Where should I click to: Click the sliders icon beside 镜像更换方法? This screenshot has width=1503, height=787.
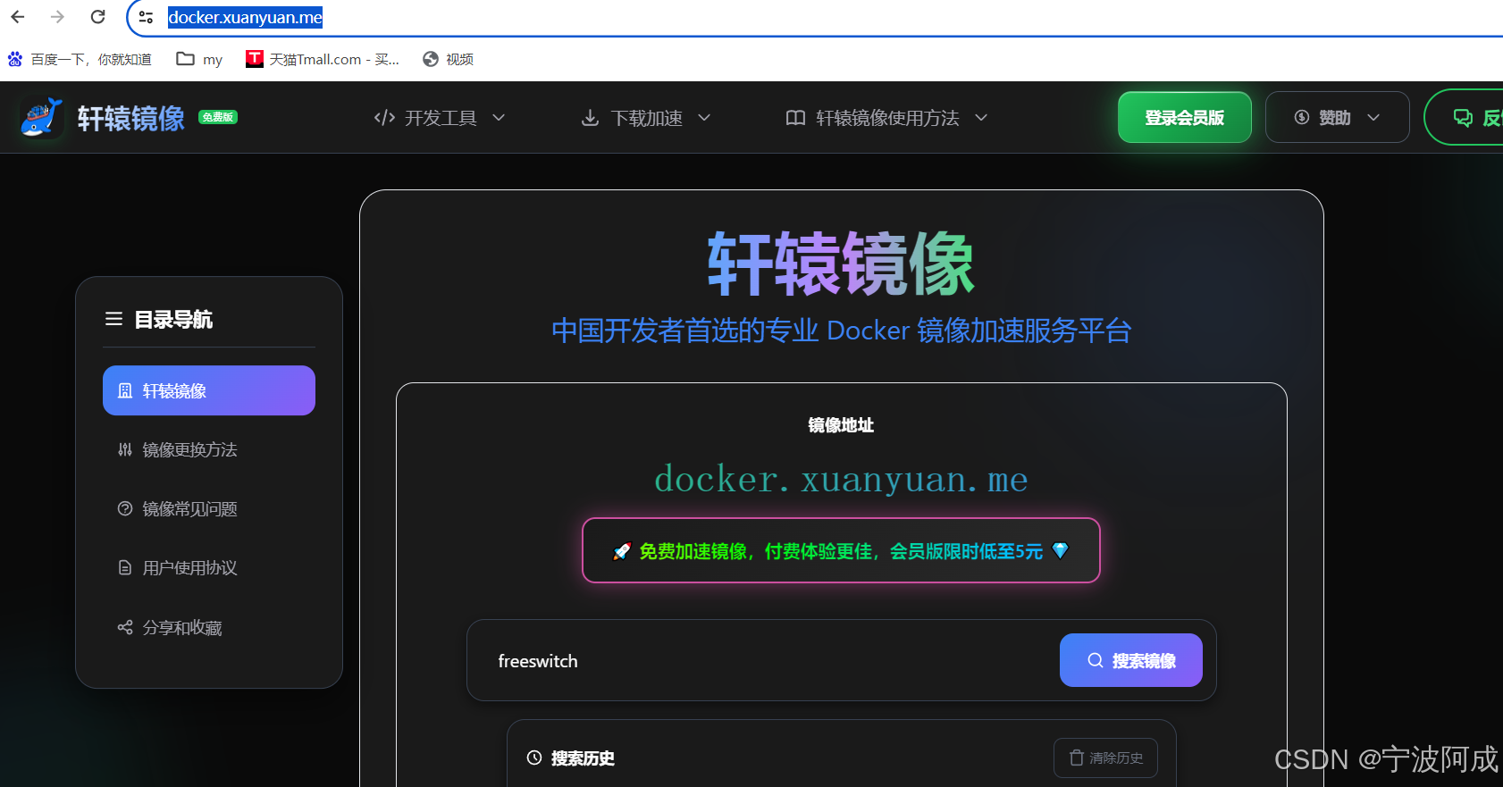tap(125, 449)
